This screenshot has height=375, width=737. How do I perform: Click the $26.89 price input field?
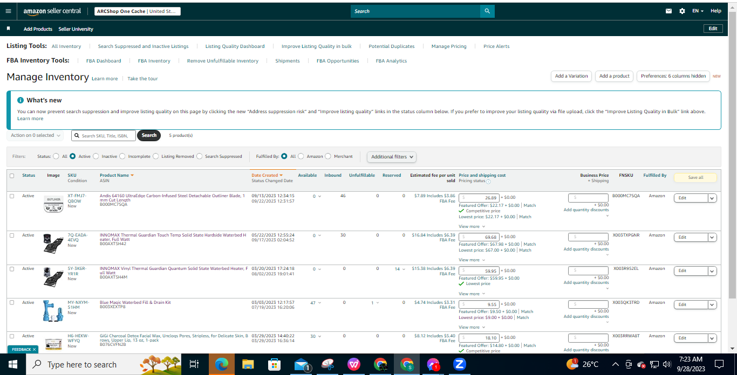(479, 198)
